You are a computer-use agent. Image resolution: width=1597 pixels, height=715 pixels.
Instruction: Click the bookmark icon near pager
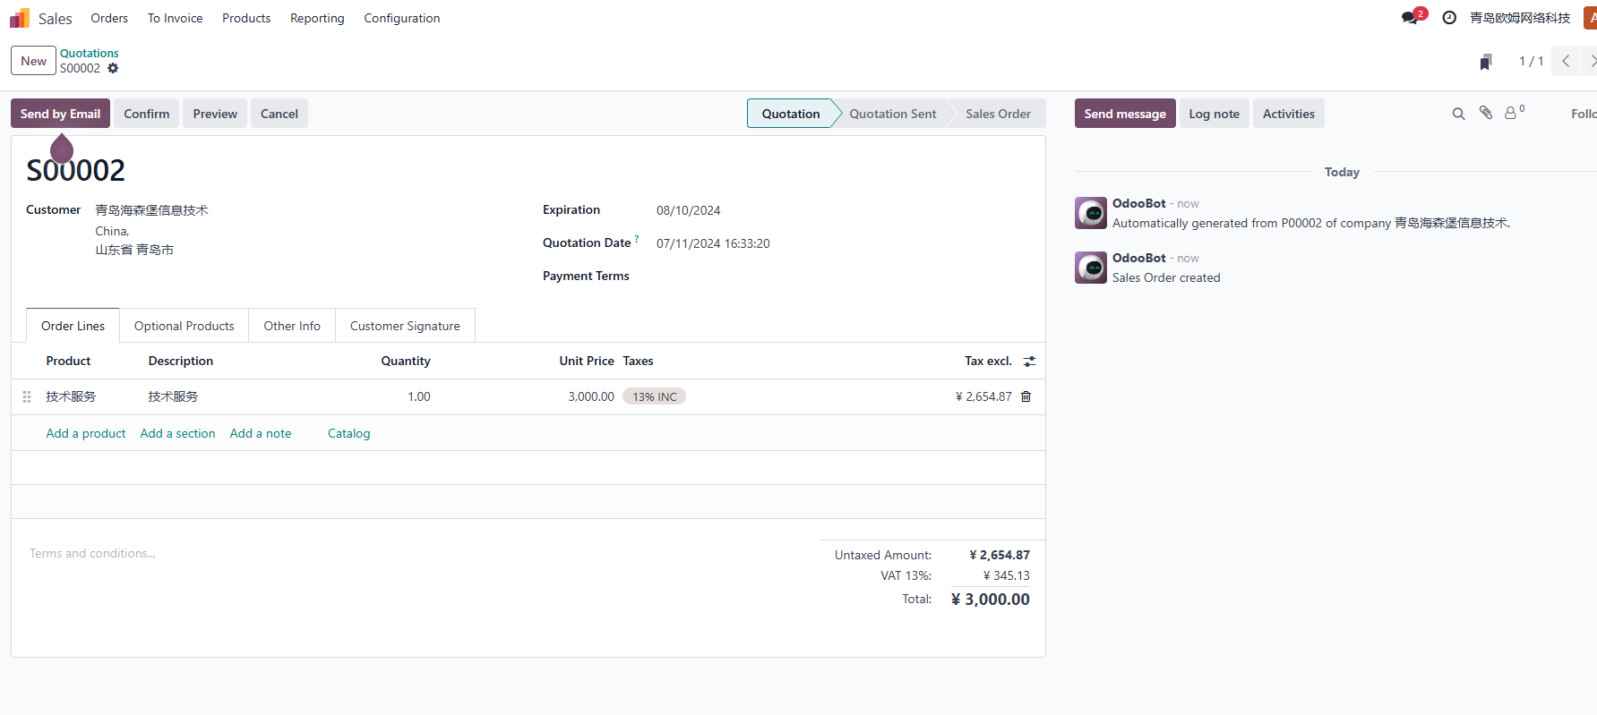click(1486, 62)
